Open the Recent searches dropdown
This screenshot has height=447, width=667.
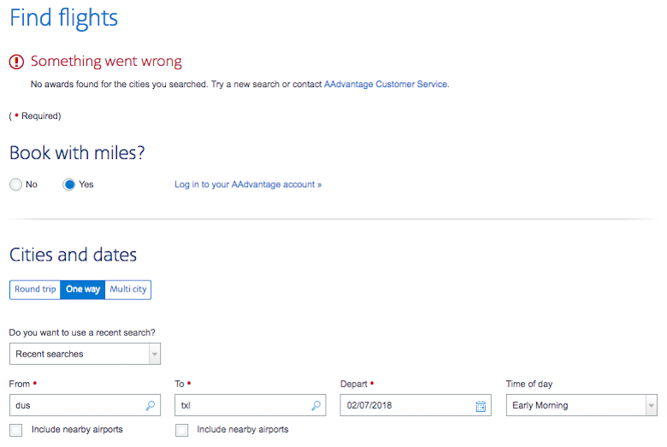(x=85, y=354)
